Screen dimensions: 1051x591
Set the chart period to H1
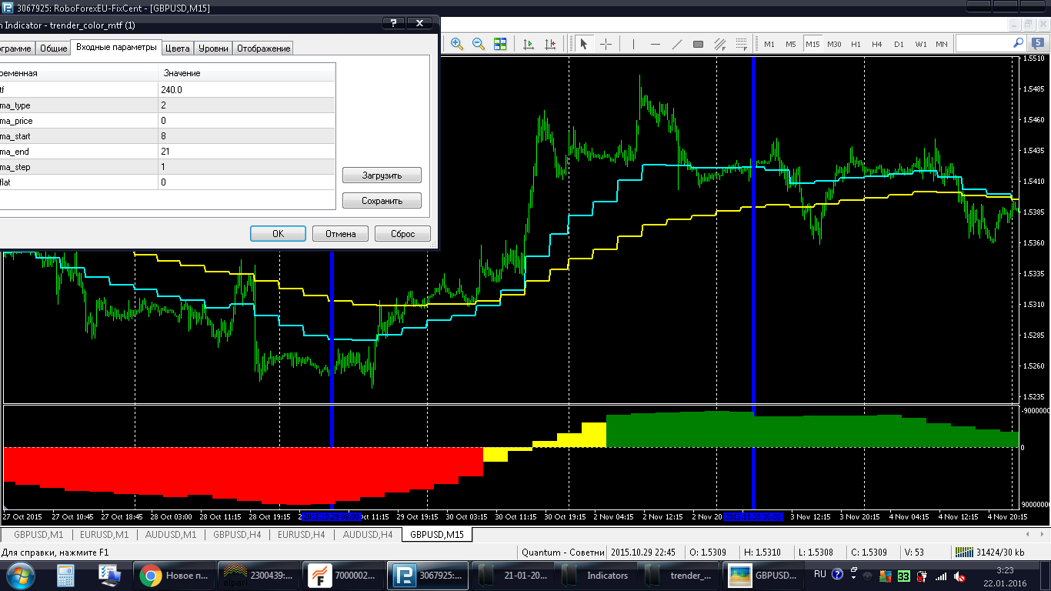(x=856, y=44)
